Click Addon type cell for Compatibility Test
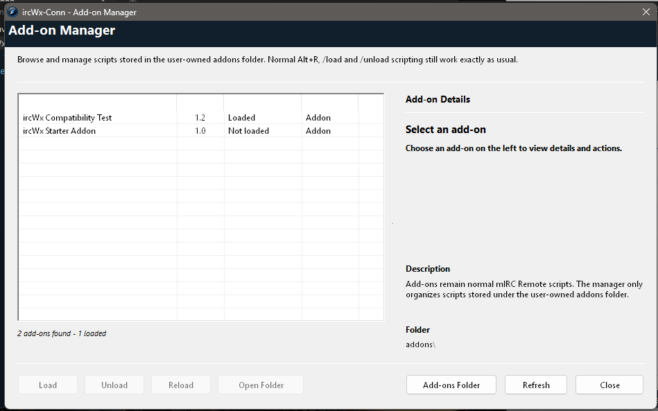Viewport: 658px width, 411px height. coord(330,117)
